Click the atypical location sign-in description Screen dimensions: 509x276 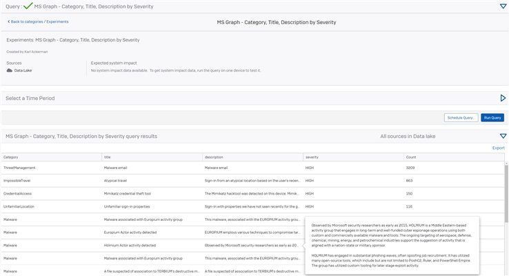point(252,181)
